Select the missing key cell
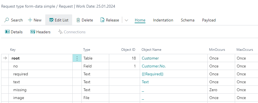Image resolution: width=258 pixels, height=103 pixels. pos(41,90)
